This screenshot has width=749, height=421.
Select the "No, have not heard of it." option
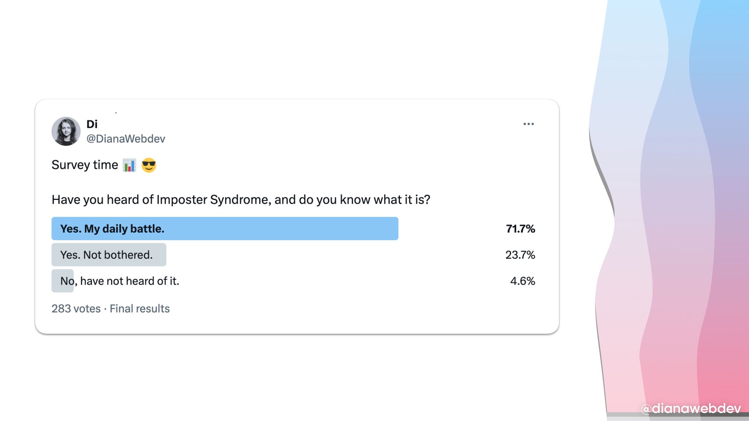119,281
